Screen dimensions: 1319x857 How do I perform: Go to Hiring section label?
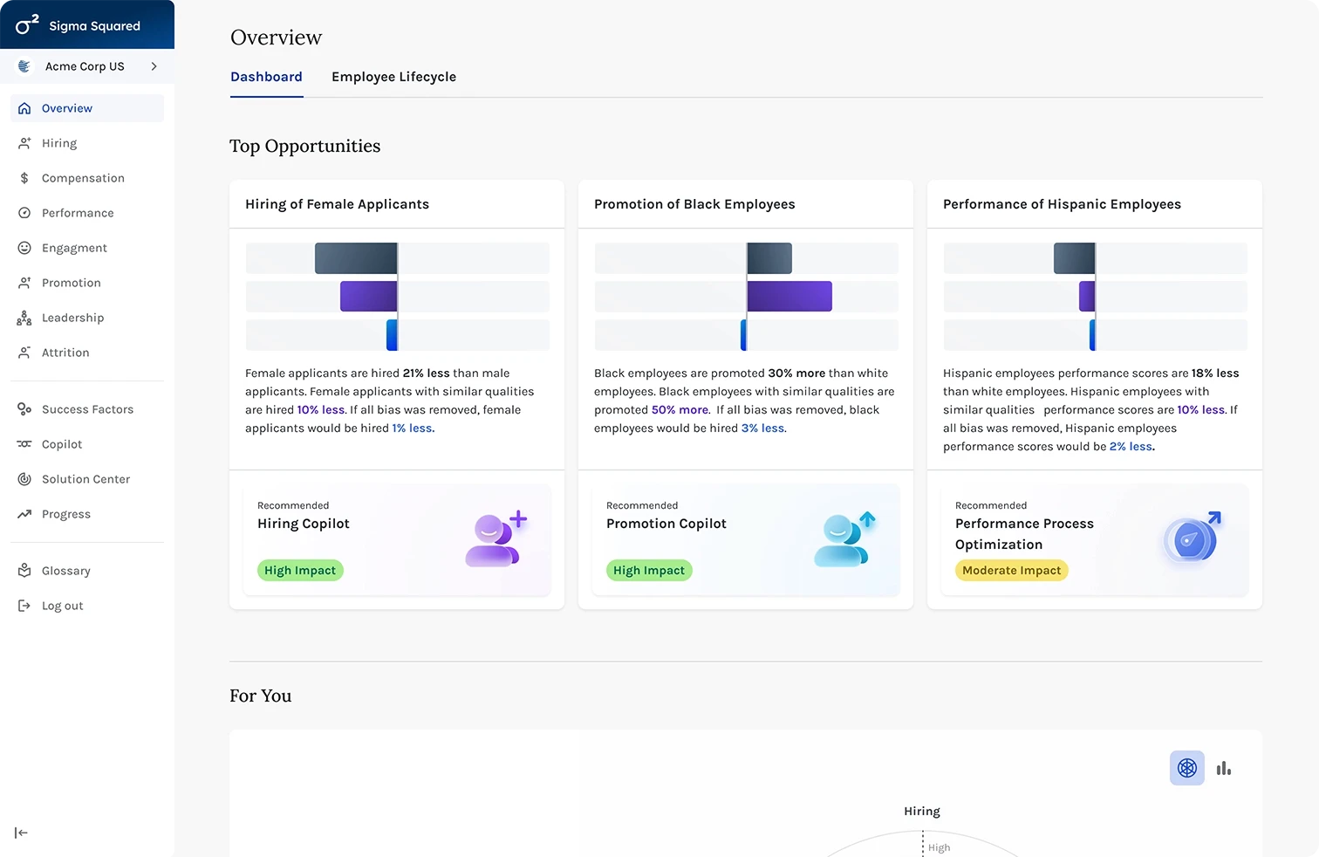pyautogui.click(x=59, y=143)
